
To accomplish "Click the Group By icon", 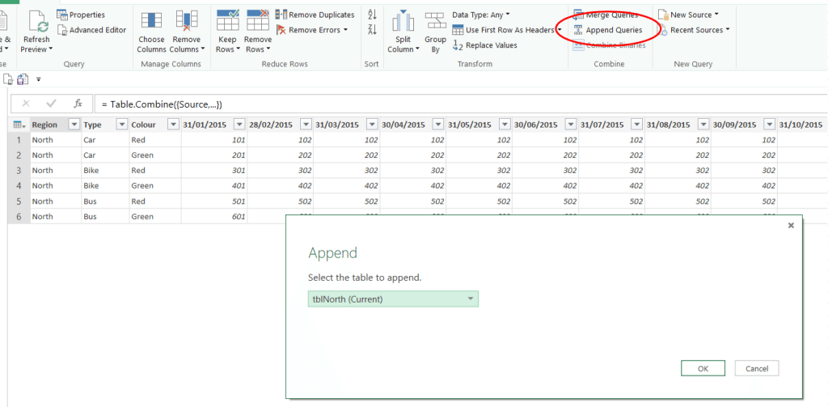I will coord(436,21).
